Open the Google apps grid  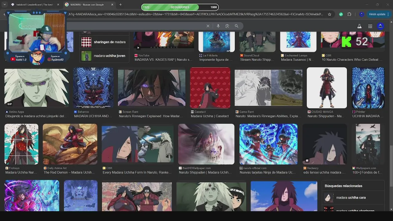pyautogui.click(x=370, y=26)
